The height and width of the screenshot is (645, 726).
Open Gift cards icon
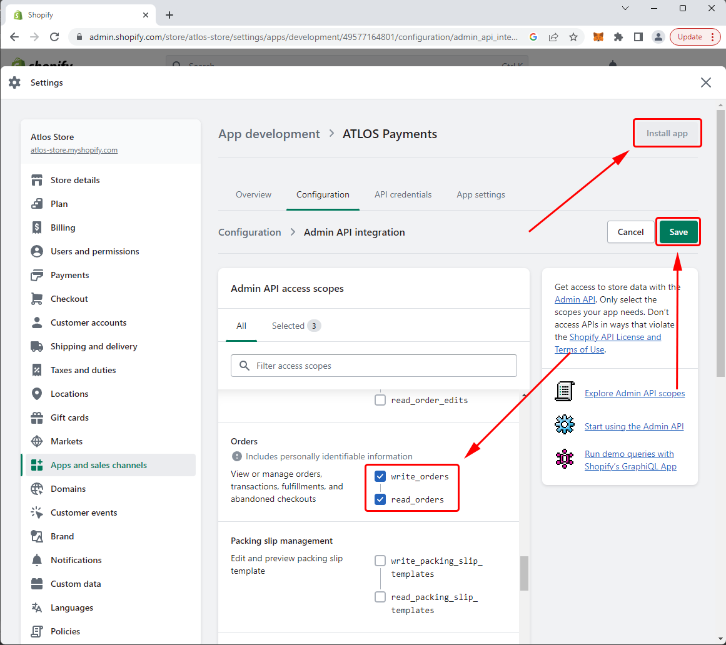[37, 417]
